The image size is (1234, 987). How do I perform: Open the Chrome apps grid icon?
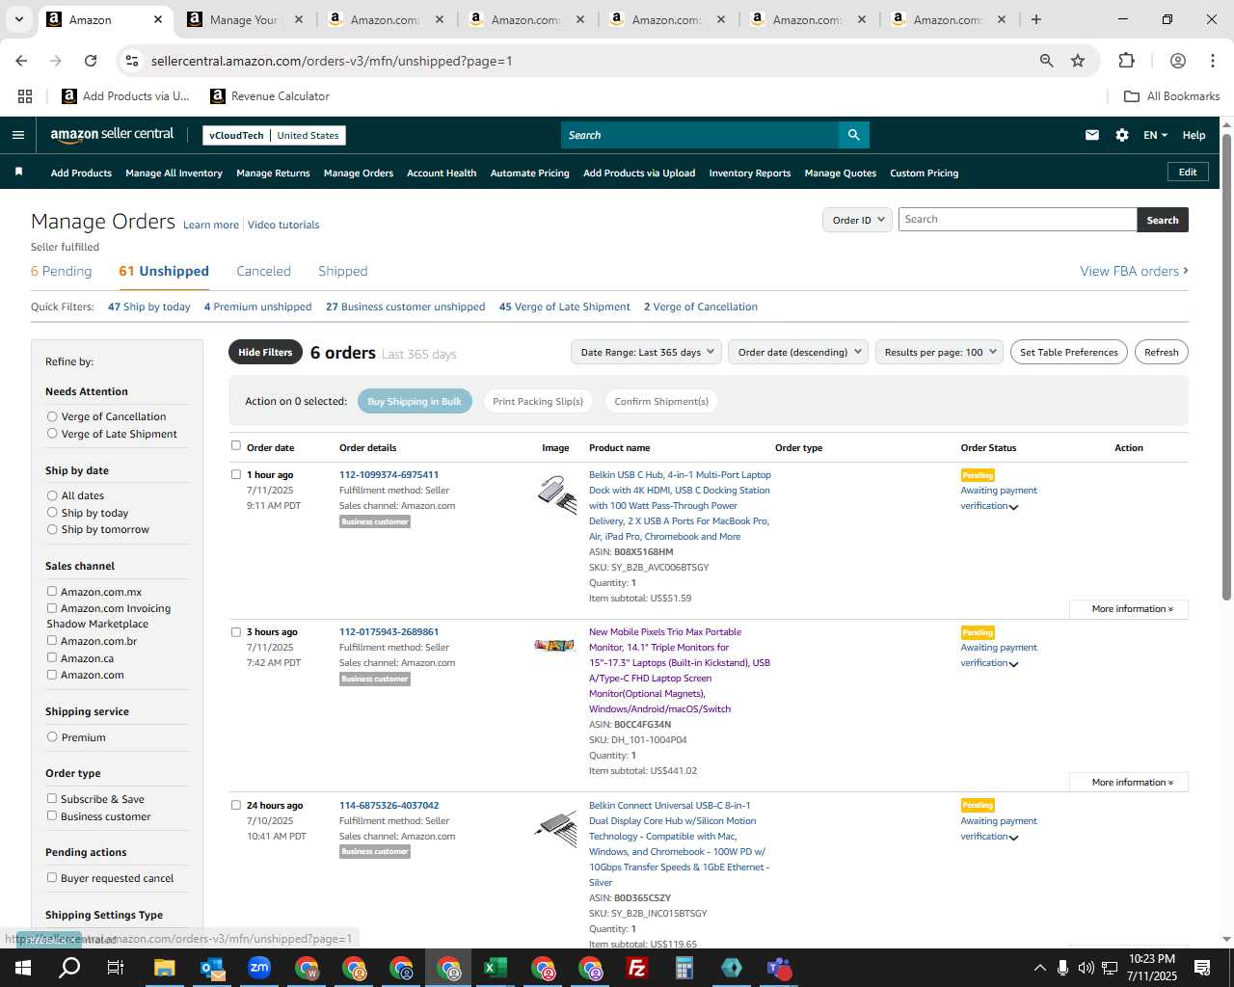25,96
